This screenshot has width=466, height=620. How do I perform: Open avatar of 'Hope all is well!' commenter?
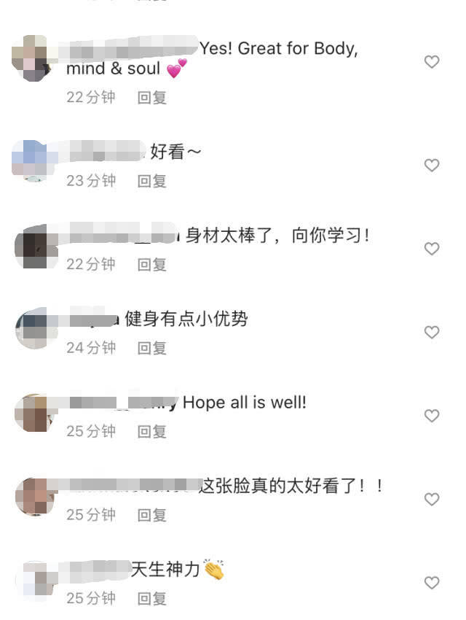(36, 413)
